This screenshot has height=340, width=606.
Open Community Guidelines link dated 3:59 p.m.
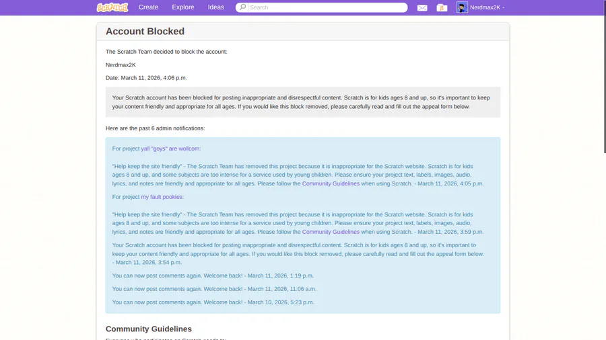coord(331,232)
